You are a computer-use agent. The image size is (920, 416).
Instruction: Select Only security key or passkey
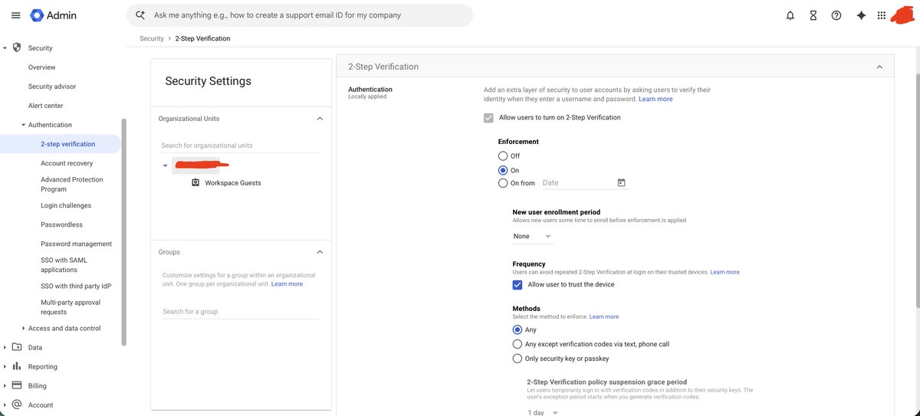pyautogui.click(x=517, y=359)
